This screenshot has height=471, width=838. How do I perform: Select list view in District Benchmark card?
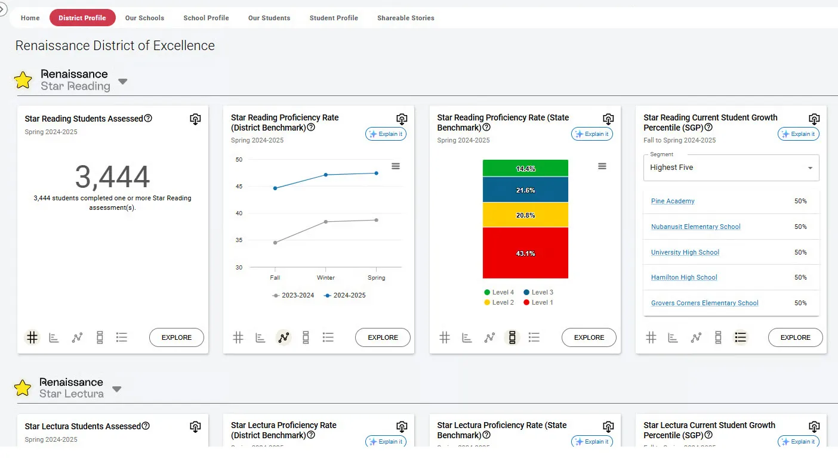[328, 337]
